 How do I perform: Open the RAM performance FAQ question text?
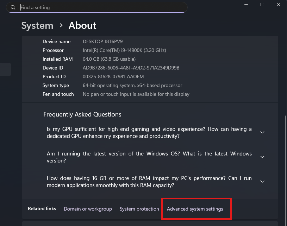[x=149, y=182]
